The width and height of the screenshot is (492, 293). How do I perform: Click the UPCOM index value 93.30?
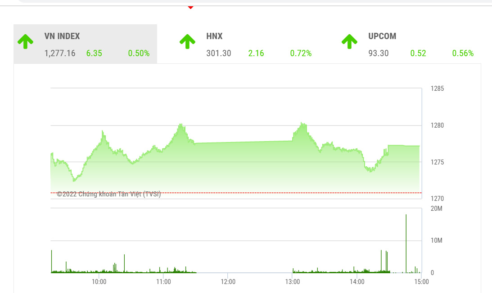pyautogui.click(x=378, y=53)
